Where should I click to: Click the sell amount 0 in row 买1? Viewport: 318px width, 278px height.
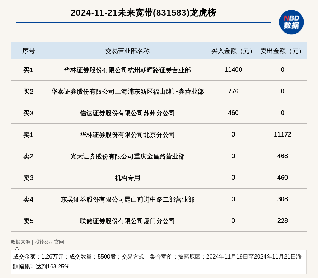pyautogui.click(x=283, y=70)
